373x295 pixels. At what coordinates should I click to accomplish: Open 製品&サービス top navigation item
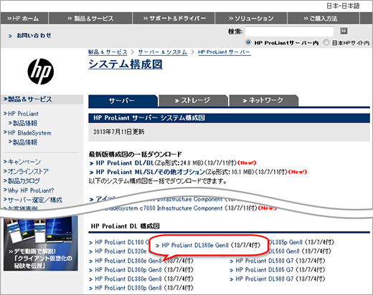90,19
